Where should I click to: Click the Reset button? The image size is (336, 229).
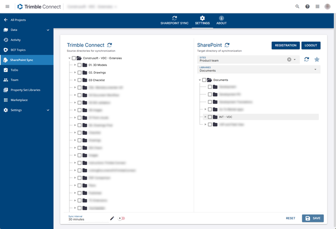[290, 218]
